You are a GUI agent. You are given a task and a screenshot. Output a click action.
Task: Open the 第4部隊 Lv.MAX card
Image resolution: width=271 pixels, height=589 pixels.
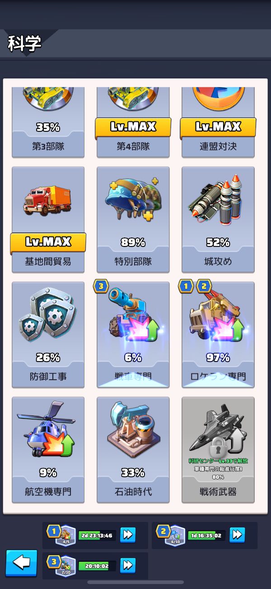(133, 122)
